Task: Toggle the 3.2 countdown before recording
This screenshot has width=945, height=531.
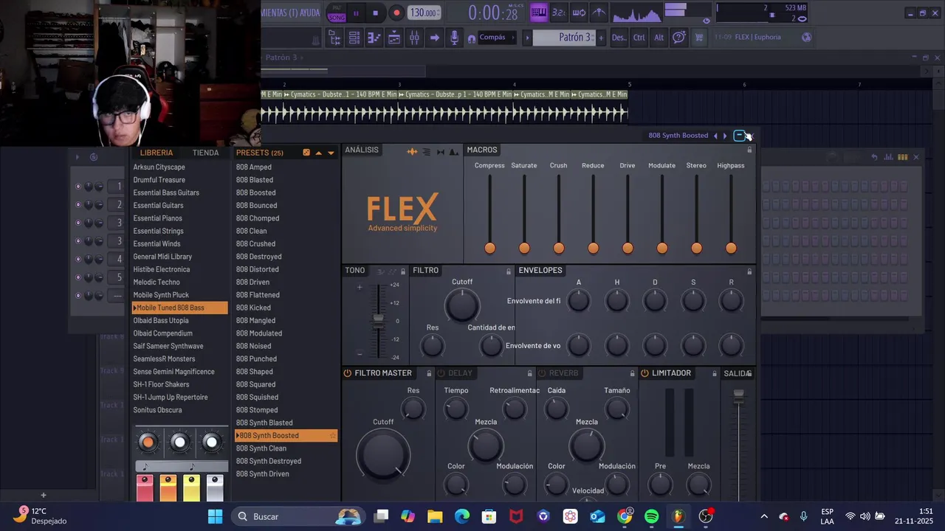Action: coord(559,13)
